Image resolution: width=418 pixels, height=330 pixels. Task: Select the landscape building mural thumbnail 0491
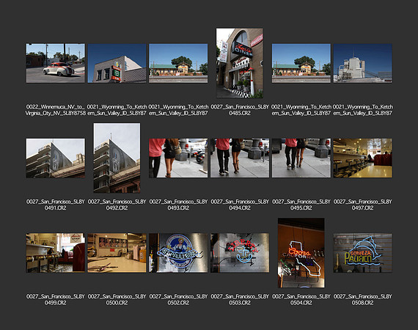[x=56, y=158]
